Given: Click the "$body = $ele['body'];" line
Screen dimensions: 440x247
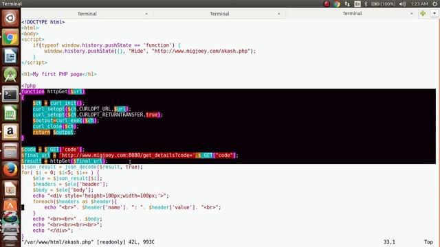Looking at the screenshot, I should click(x=63, y=190).
